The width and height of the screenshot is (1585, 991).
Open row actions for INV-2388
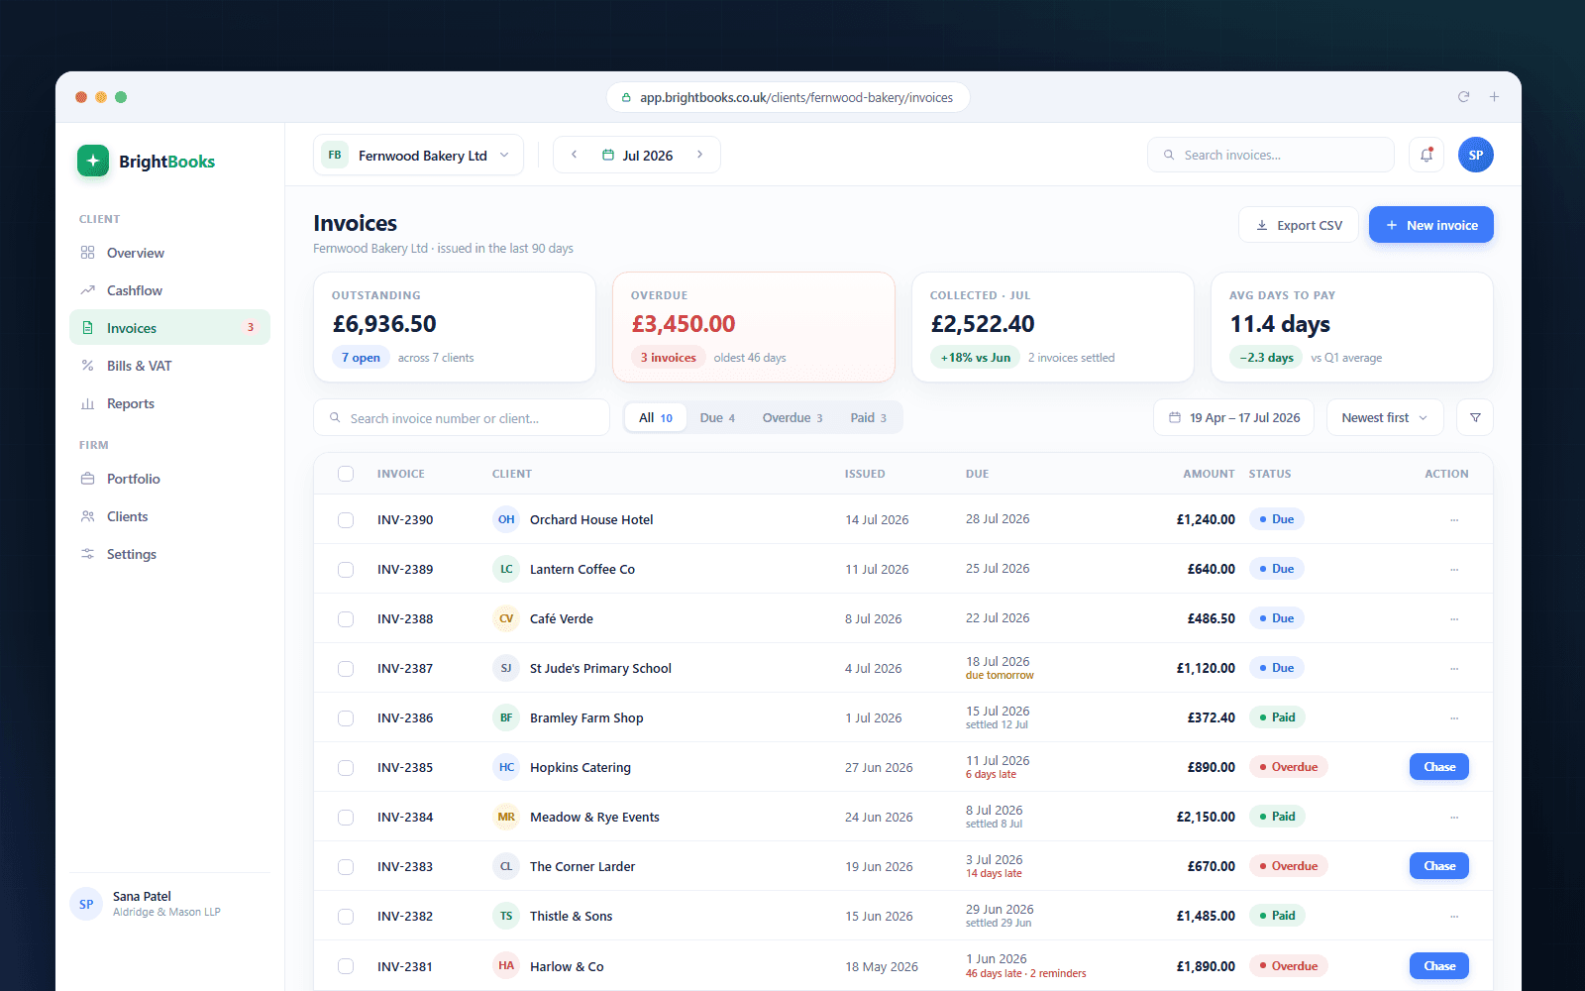tap(1454, 618)
